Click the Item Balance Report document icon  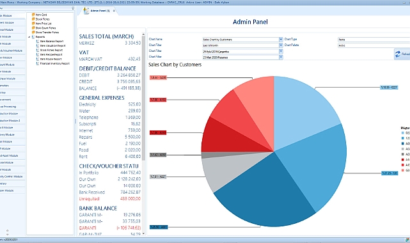[x=38, y=42]
